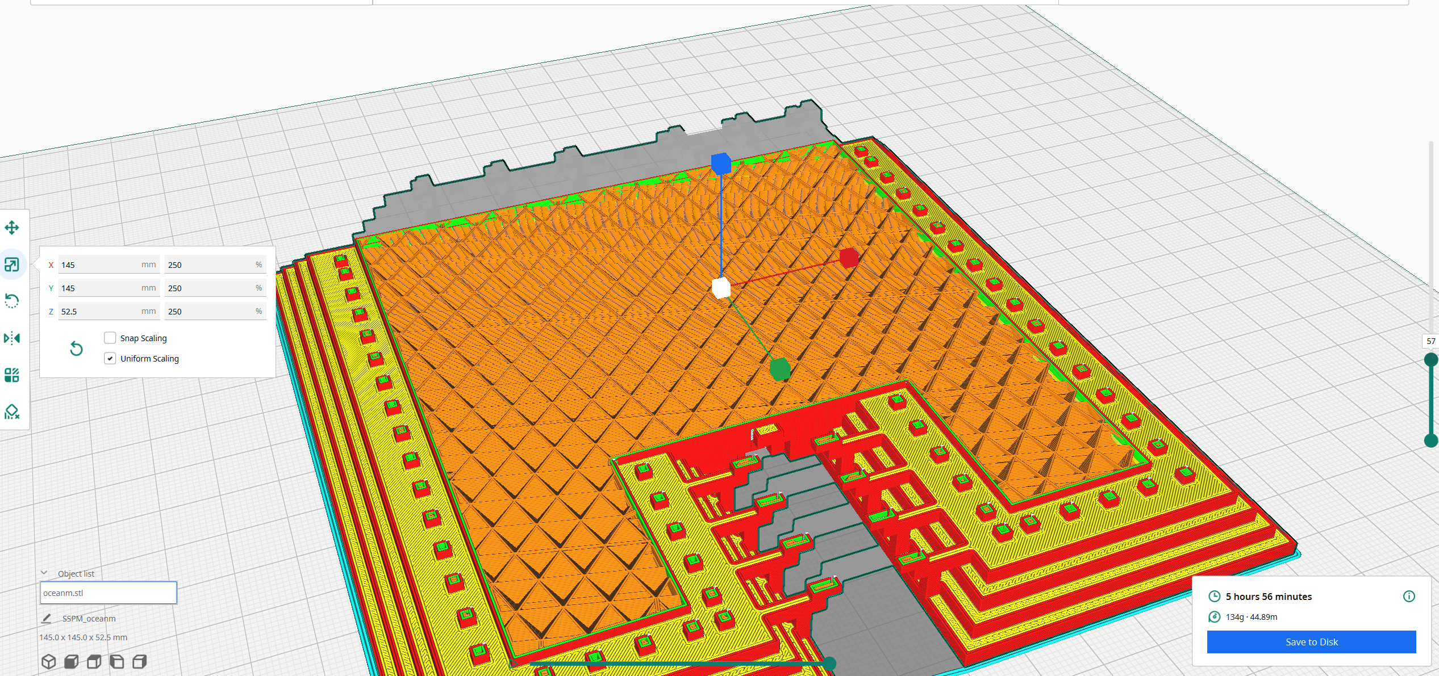Collapse the Object list panel

pos(44,573)
